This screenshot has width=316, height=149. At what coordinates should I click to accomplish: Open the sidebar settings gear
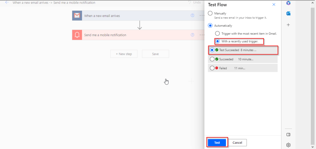(x=288, y=145)
